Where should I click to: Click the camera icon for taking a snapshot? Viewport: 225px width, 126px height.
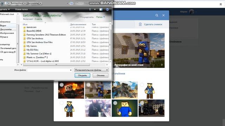point(140,24)
